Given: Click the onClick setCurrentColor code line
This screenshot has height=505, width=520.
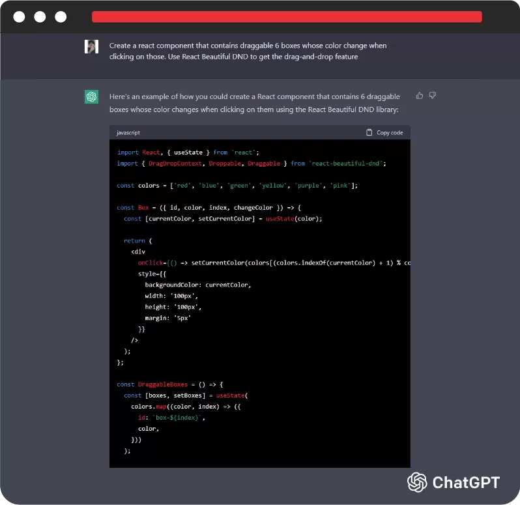Looking at the screenshot, I should tap(274, 263).
